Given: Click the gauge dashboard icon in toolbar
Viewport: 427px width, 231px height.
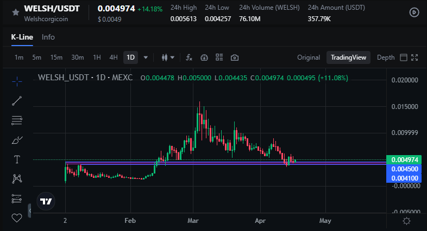Looking at the screenshot, I should coord(204,57).
